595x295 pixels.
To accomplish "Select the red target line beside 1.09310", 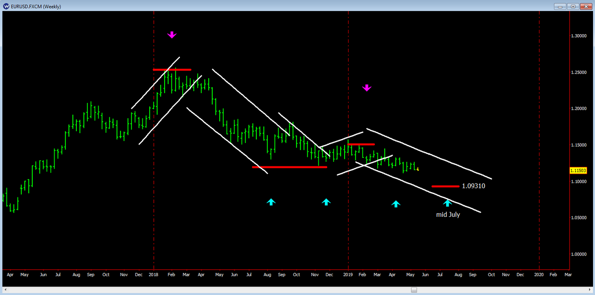I will click(x=445, y=186).
